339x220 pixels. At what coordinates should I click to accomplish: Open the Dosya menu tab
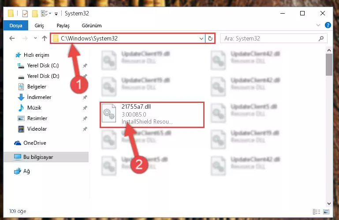coord(16,26)
